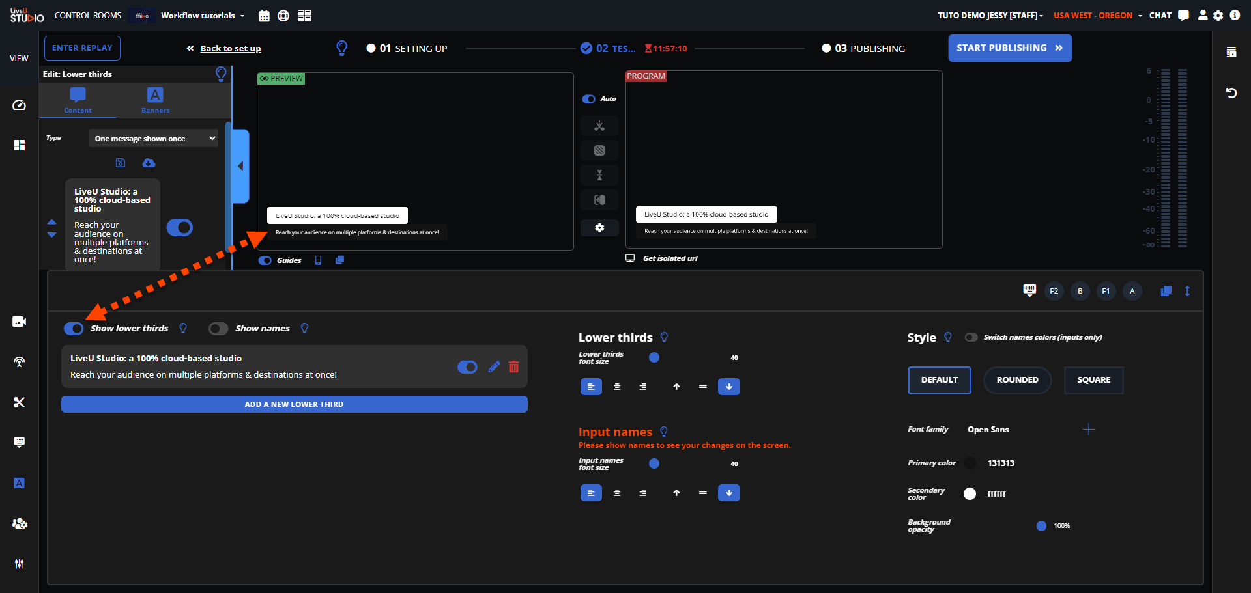Click Get isolated url link
Image resolution: width=1251 pixels, height=593 pixels.
(670, 258)
